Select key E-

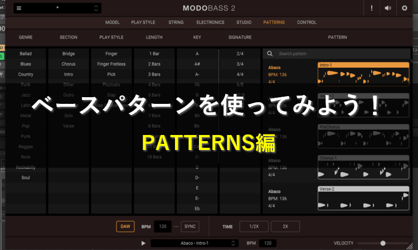click(x=197, y=198)
